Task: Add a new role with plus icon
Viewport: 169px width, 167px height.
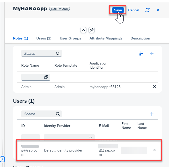Action: pyautogui.click(x=152, y=53)
